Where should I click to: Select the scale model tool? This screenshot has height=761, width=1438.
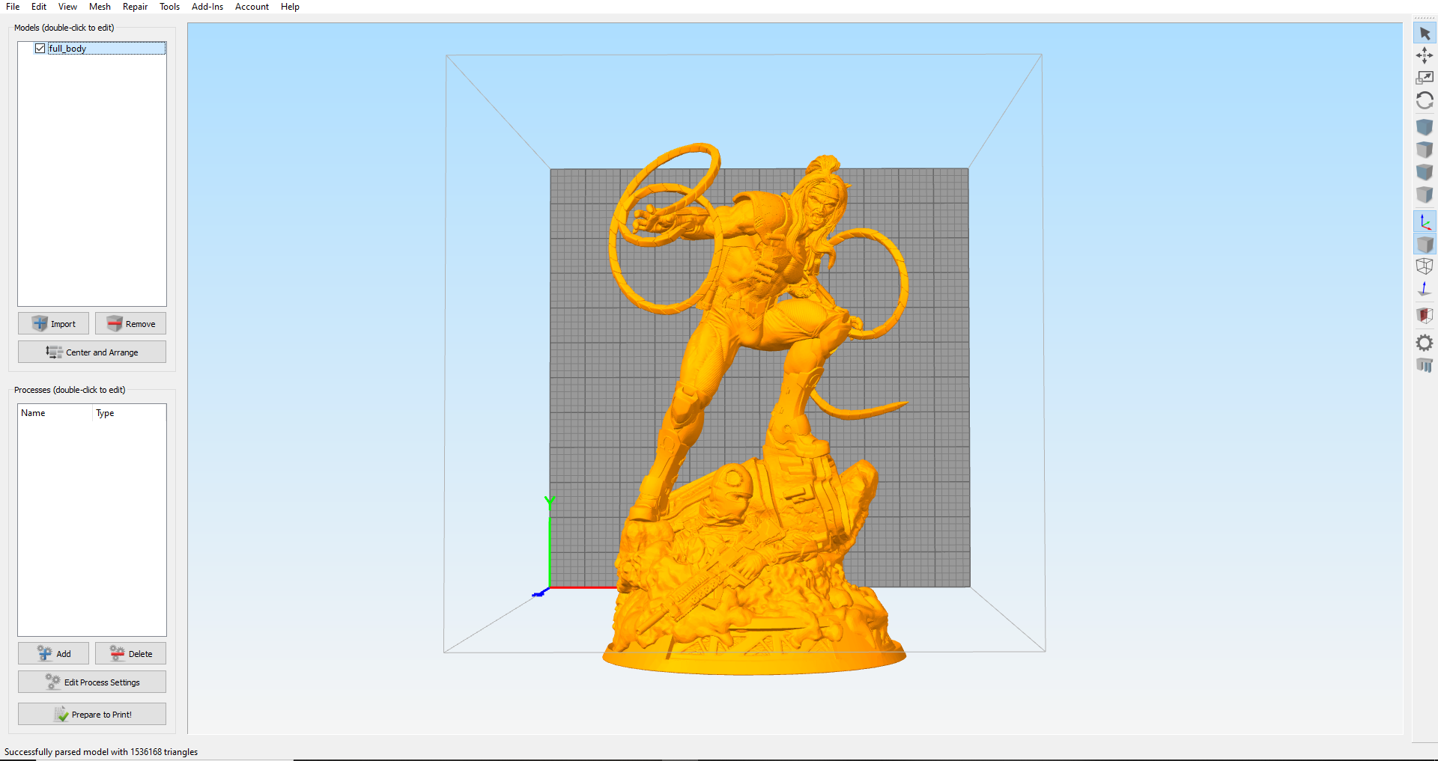tap(1425, 78)
